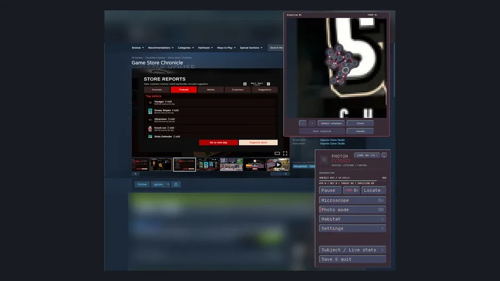Click the Follow button
Screen dimensions: 500x281
tap(142, 184)
